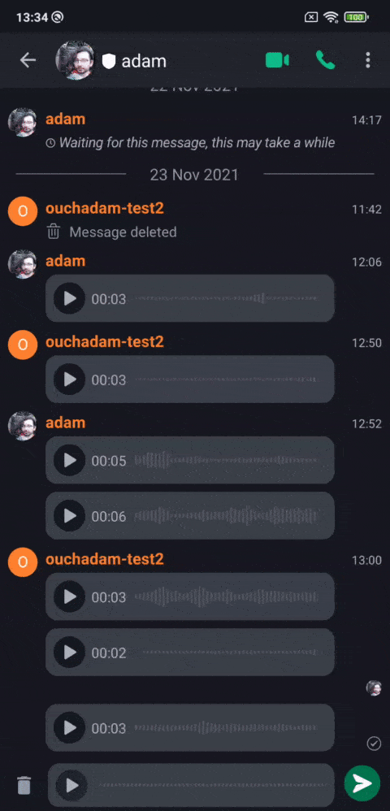Delete the recorded voice draft with trash icon
Image resolution: width=390 pixels, height=811 pixels.
point(24,785)
